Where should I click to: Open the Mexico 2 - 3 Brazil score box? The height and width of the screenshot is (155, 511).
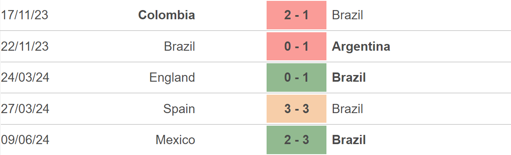(x=296, y=140)
